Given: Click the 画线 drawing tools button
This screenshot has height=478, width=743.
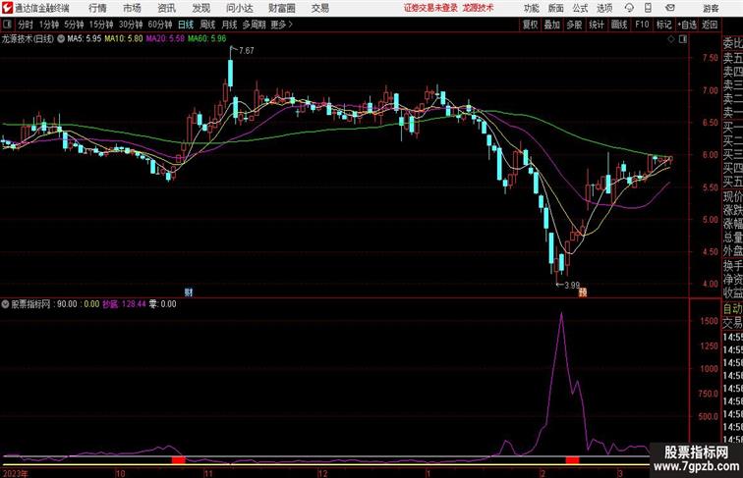Looking at the screenshot, I should [619, 25].
